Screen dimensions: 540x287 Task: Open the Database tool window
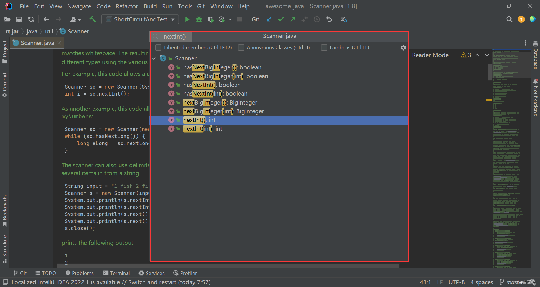tap(535, 55)
